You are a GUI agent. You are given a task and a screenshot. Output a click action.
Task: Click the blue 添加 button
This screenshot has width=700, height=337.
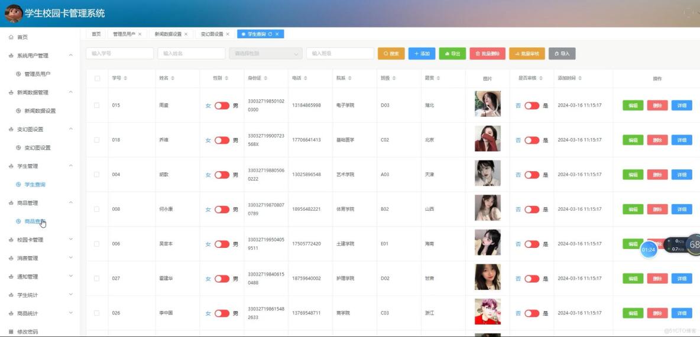(422, 54)
